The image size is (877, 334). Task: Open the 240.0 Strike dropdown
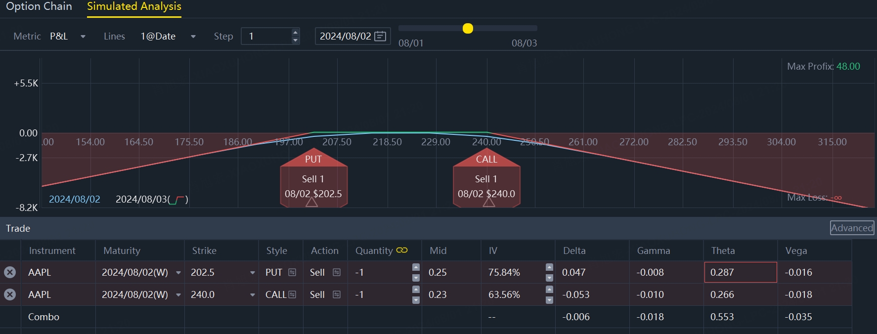[x=253, y=295]
